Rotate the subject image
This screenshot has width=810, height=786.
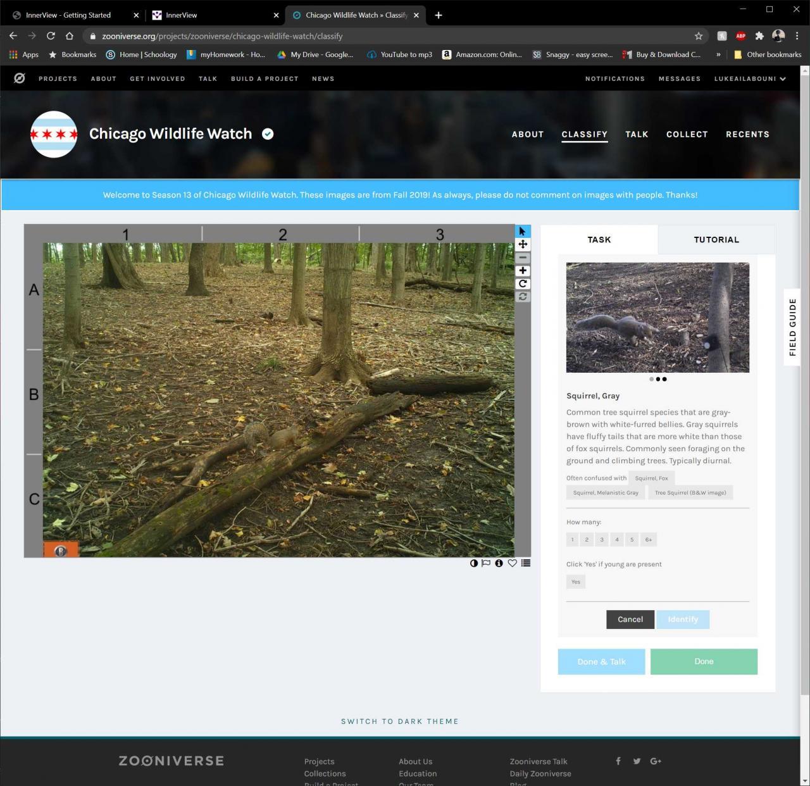[x=523, y=284]
